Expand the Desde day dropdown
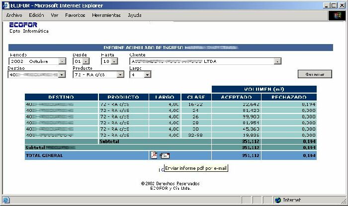The width and height of the screenshot is (348, 206). click(86, 61)
